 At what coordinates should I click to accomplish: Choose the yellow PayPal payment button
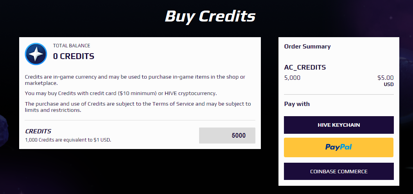click(339, 147)
